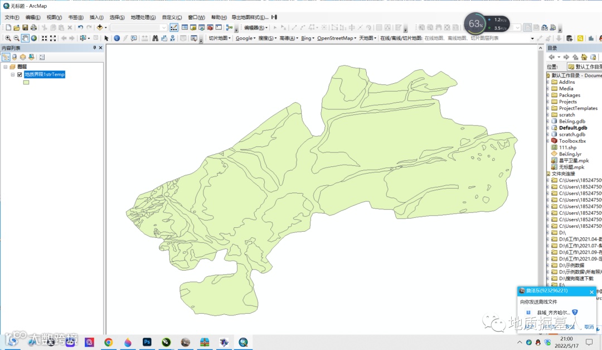602x350 pixels.
Task: Open the map scale combo box
Action: [139, 27]
